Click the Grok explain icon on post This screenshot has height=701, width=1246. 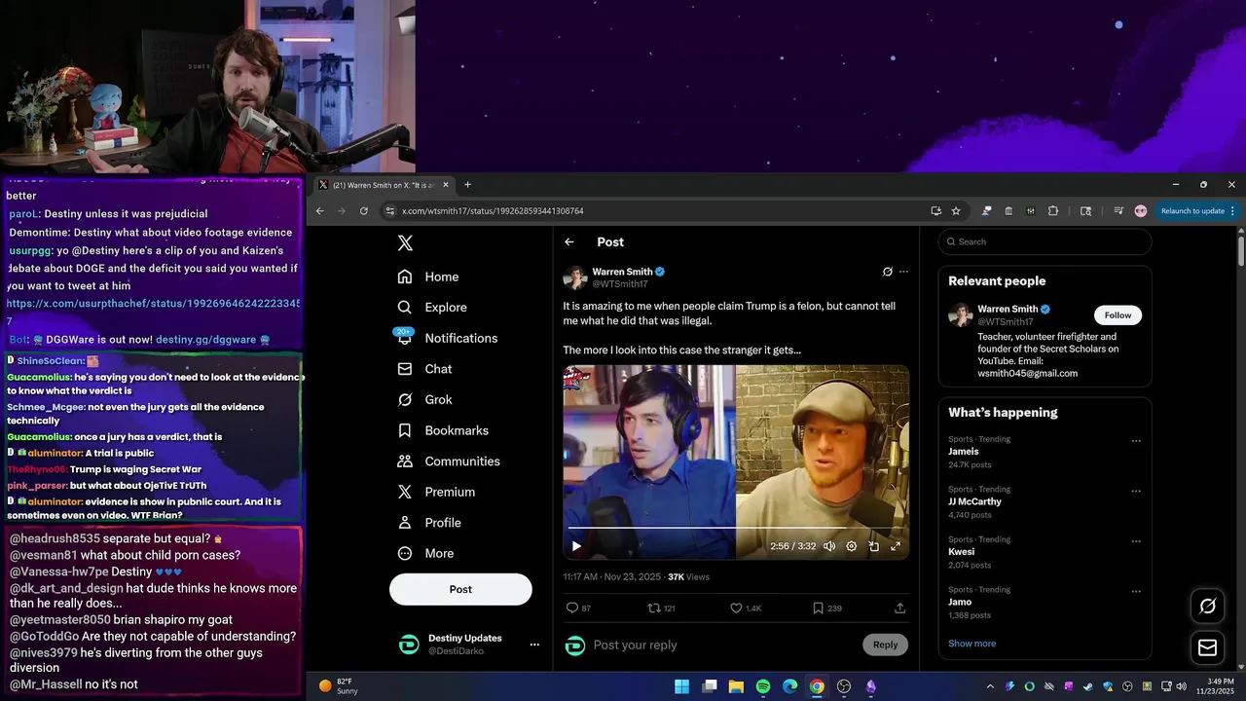click(887, 272)
